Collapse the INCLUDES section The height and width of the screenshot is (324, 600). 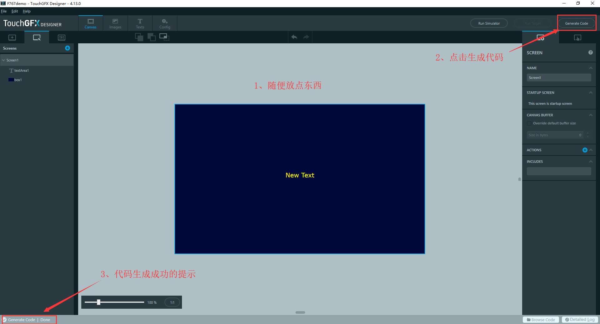click(x=591, y=162)
